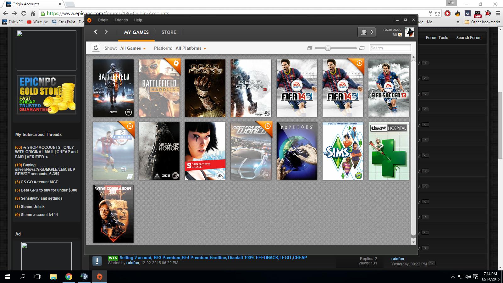Click the Chrome forward arrow
Screen dimensions: 503x283
coord(14,13)
